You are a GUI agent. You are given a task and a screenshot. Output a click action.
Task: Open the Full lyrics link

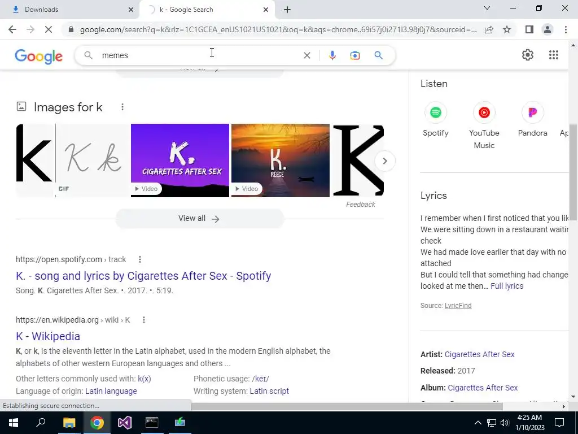(507, 286)
